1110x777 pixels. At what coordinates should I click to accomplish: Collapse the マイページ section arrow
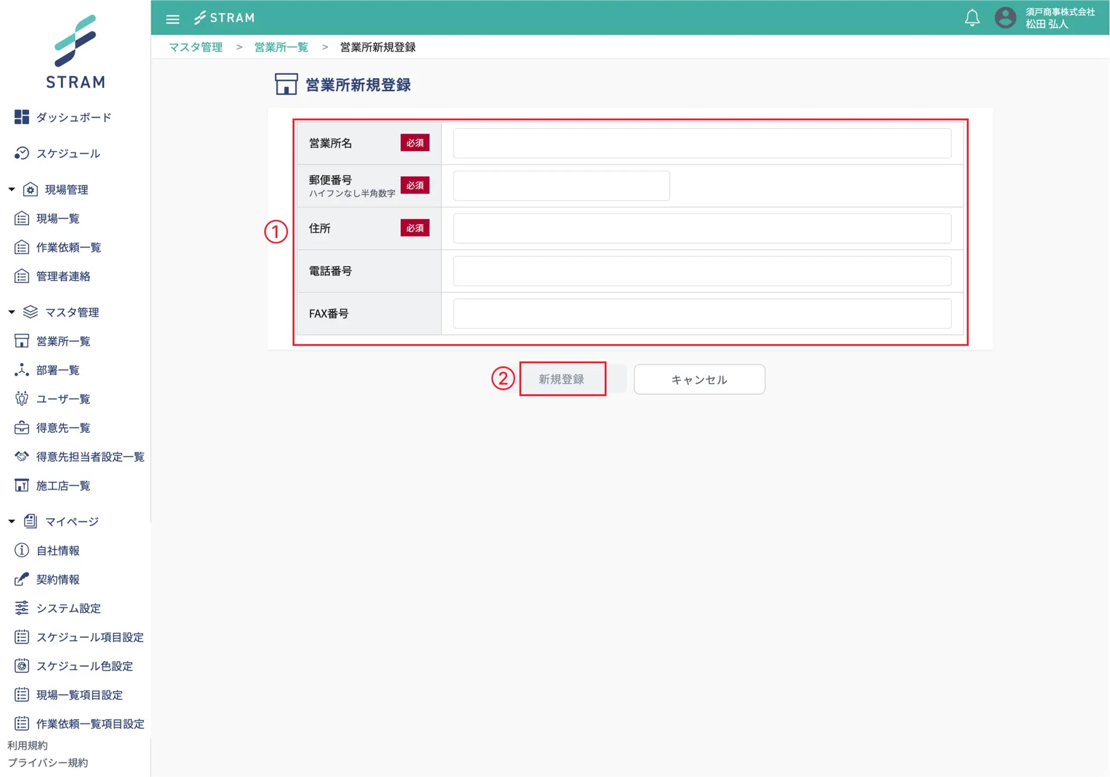(12, 521)
